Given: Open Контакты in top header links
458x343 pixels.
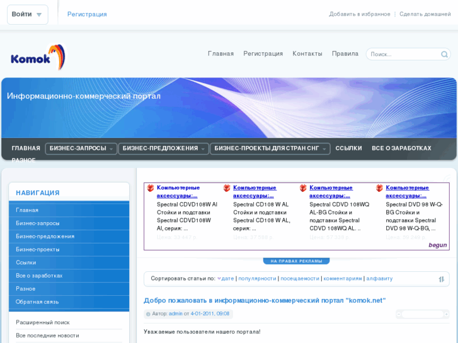Looking at the screenshot, I should tap(307, 53).
